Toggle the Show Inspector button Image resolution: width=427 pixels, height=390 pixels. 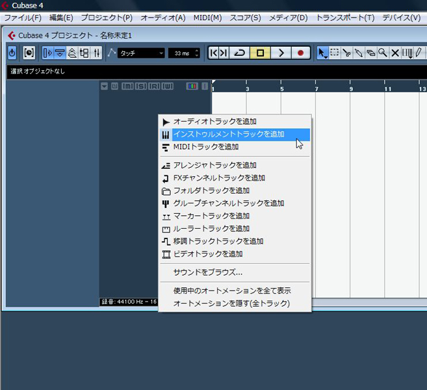48,53
